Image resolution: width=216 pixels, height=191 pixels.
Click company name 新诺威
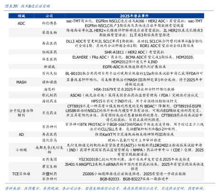click(49, 67)
